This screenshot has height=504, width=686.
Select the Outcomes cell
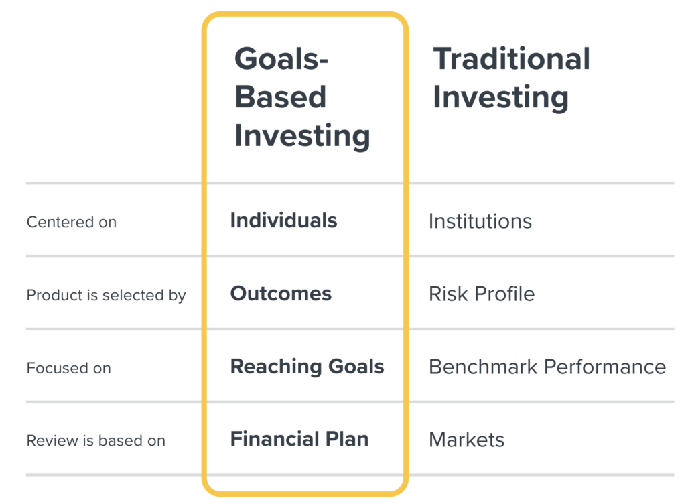pyautogui.click(x=281, y=294)
